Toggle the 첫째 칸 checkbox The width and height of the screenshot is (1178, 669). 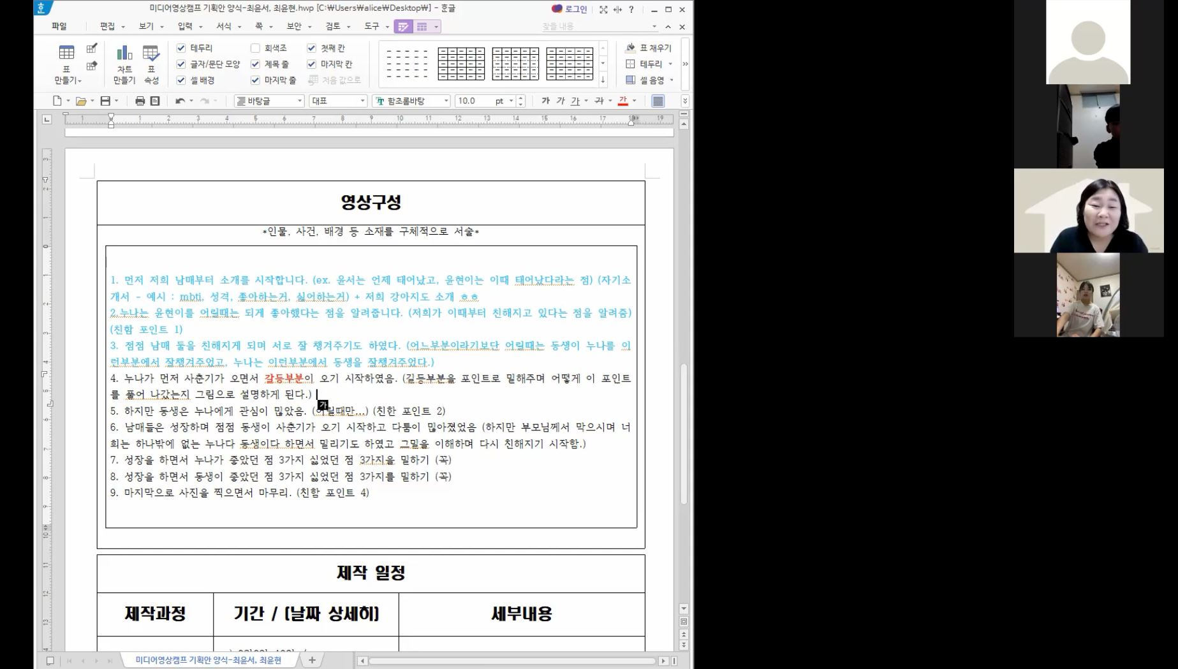pyautogui.click(x=311, y=48)
